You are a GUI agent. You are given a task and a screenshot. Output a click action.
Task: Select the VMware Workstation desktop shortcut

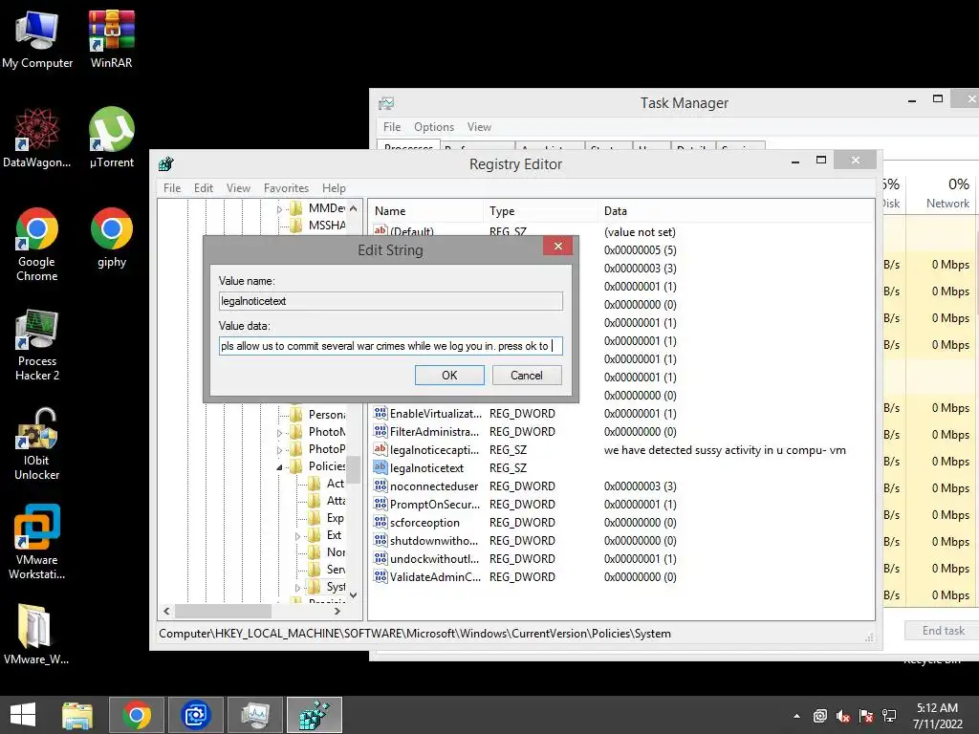(x=37, y=543)
